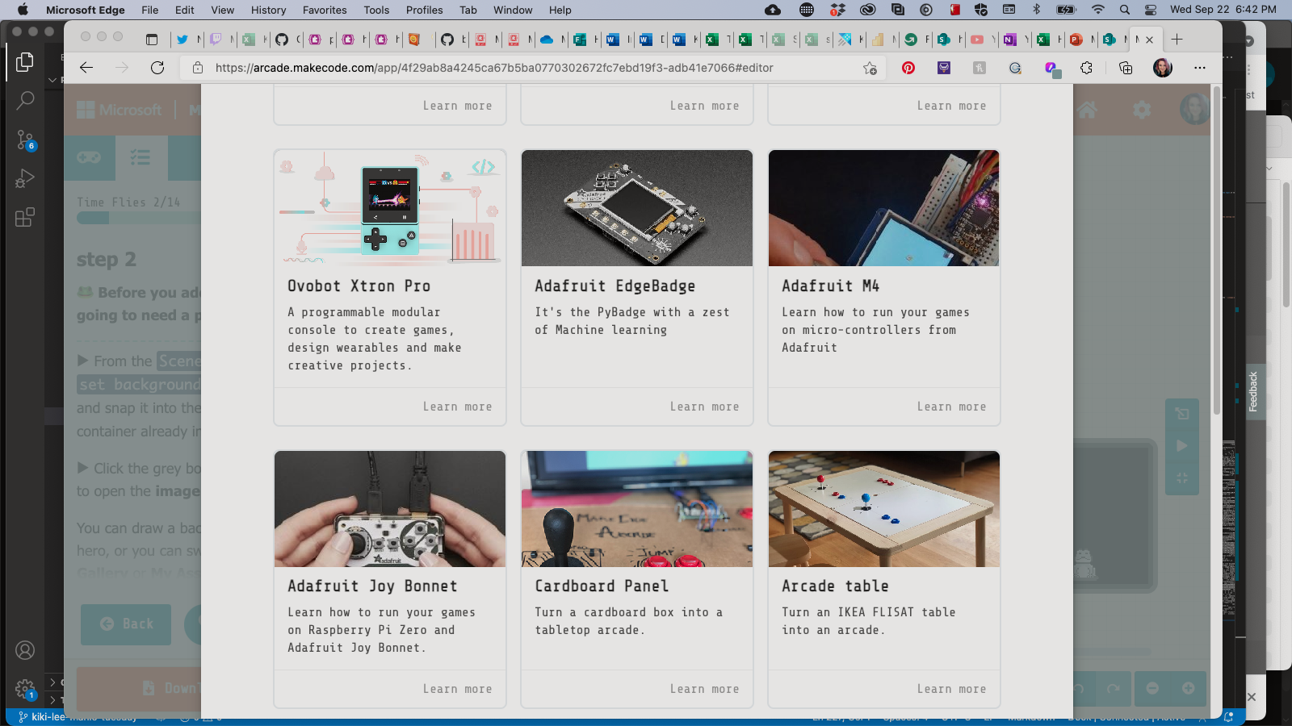
Task: Click the Feedback side tab
Action: pos(1253,391)
